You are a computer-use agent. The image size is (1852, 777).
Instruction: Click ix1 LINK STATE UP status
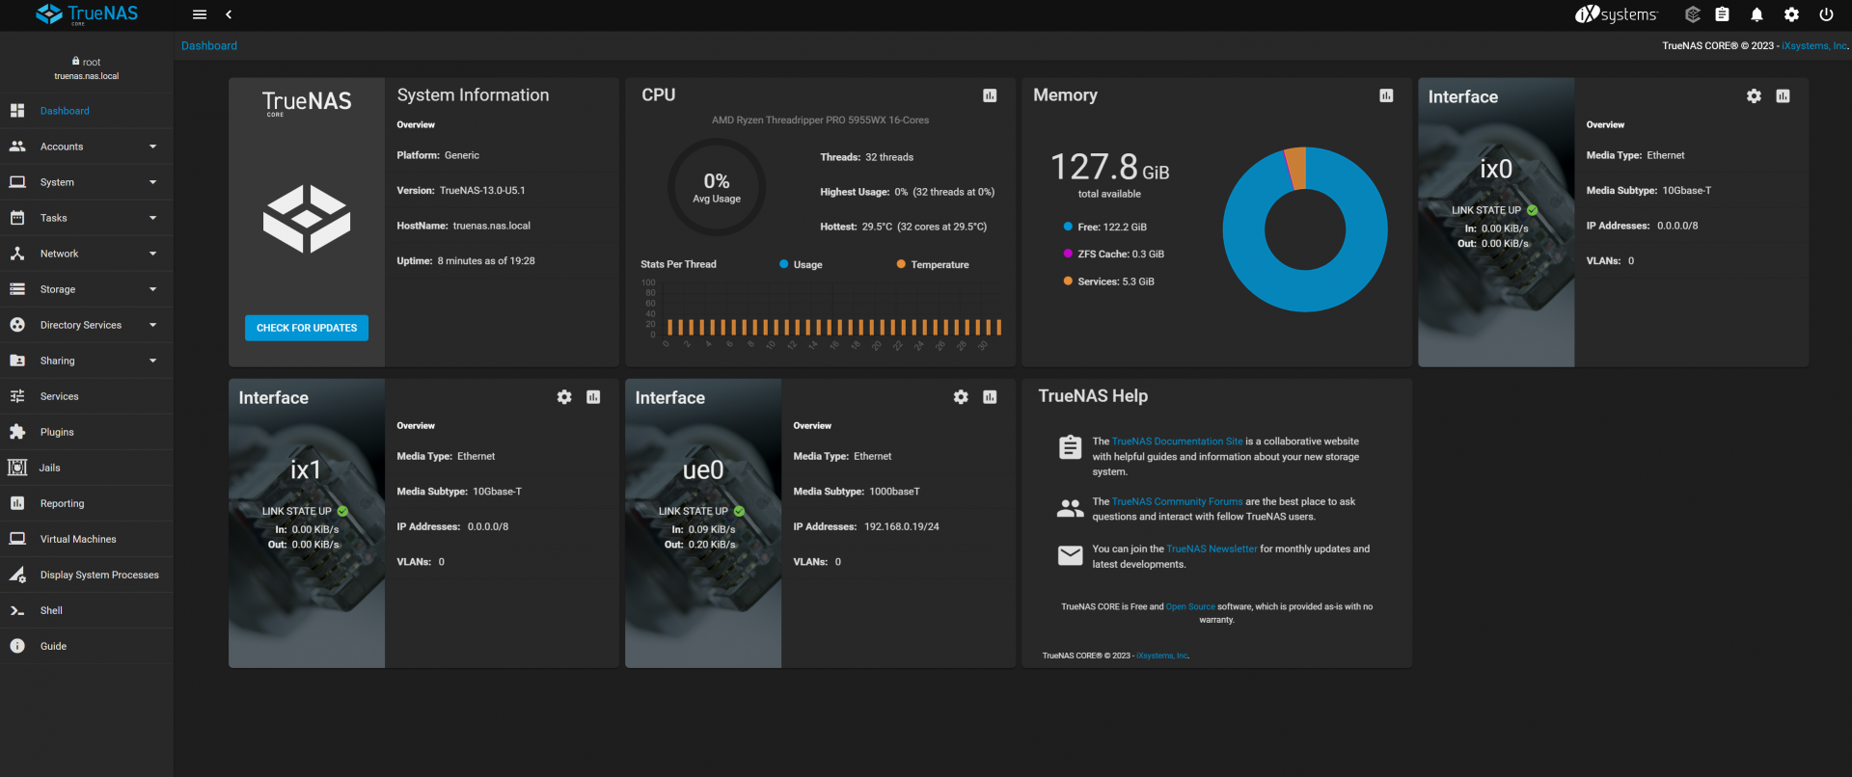pyautogui.click(x=306, y=511)
